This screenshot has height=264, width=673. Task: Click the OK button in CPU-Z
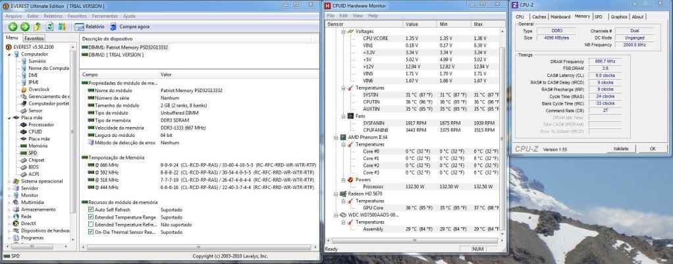click(653, 149)
